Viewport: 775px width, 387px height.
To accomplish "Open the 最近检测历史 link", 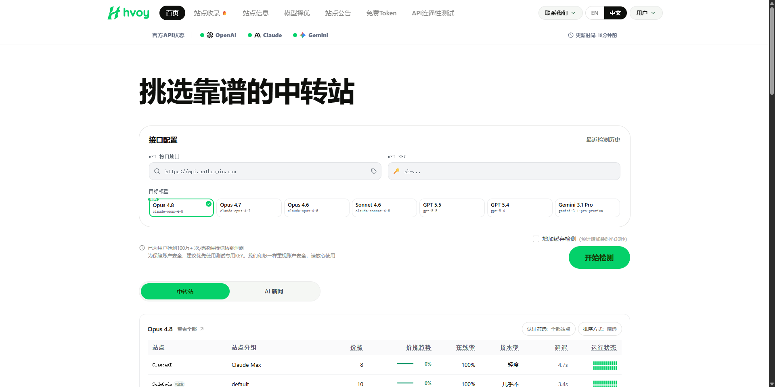I will [603, 140].
